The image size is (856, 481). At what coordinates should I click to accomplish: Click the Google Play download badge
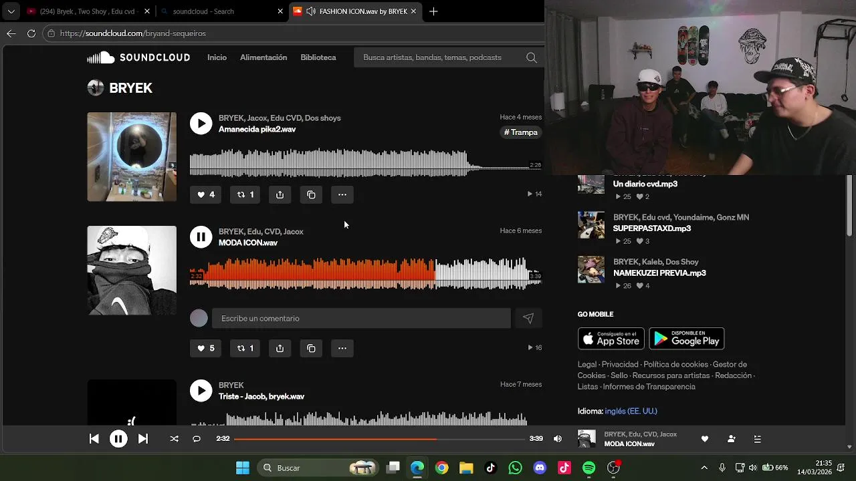[x=687, y=339]
